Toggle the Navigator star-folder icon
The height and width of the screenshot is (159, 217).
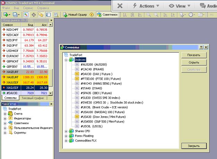[41, 14]
